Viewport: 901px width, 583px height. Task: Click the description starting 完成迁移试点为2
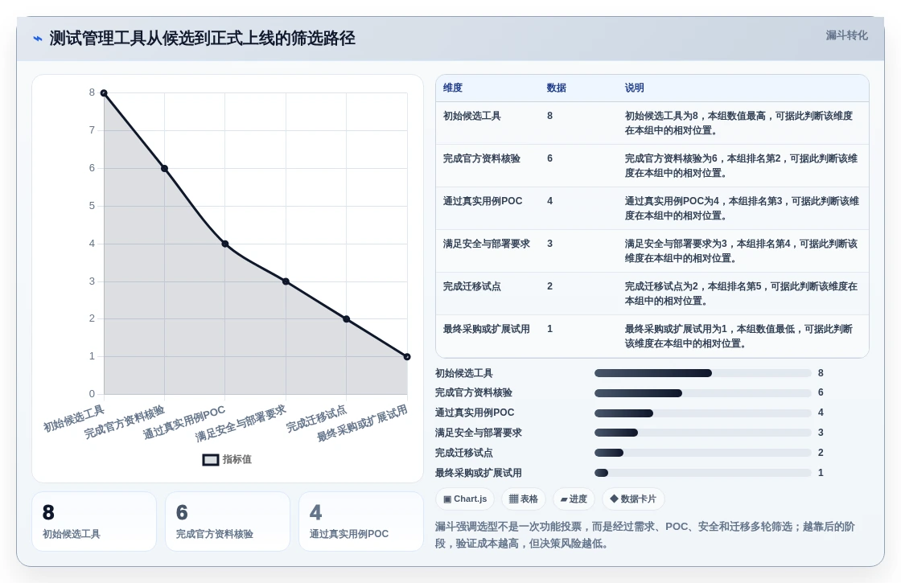coord(741,293)
